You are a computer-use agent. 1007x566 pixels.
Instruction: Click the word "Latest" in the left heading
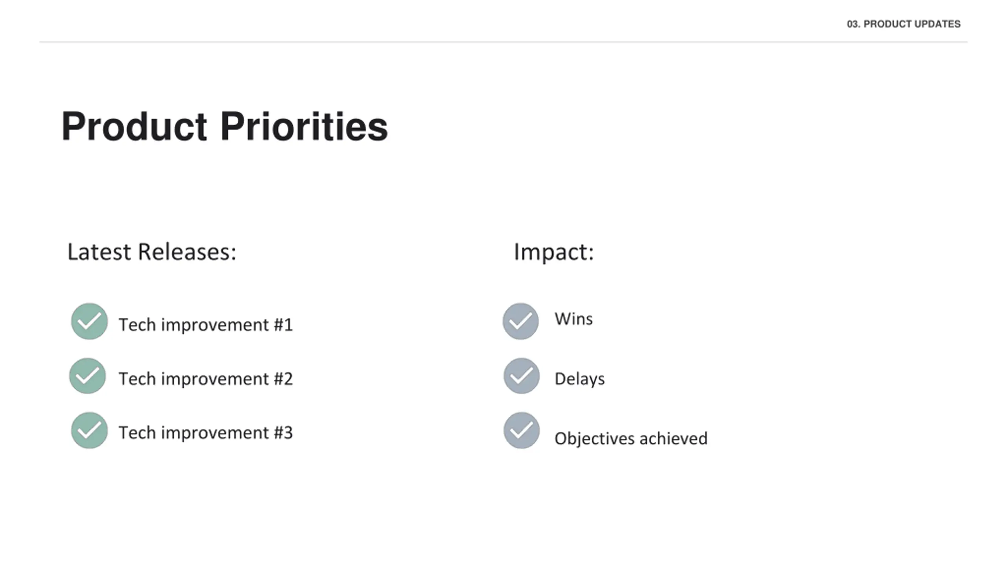pos(99,252)
